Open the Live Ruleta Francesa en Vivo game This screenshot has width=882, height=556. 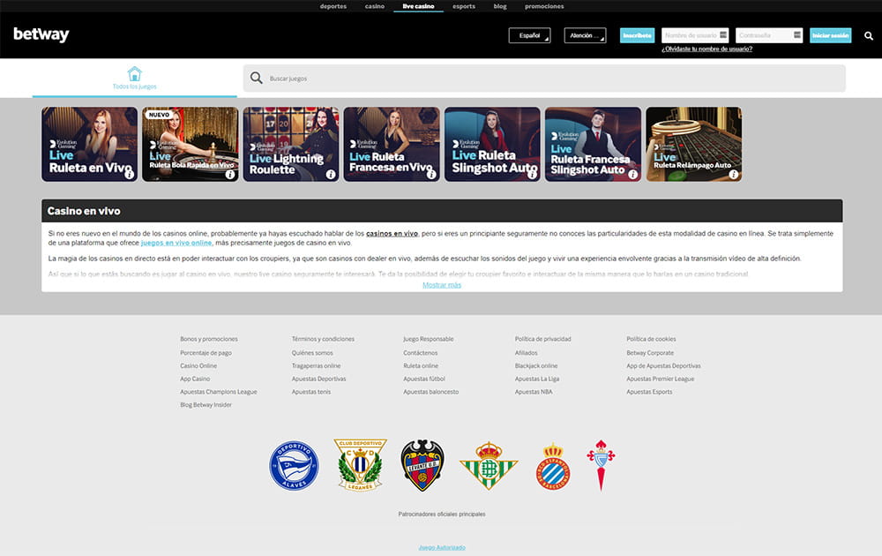392,144
